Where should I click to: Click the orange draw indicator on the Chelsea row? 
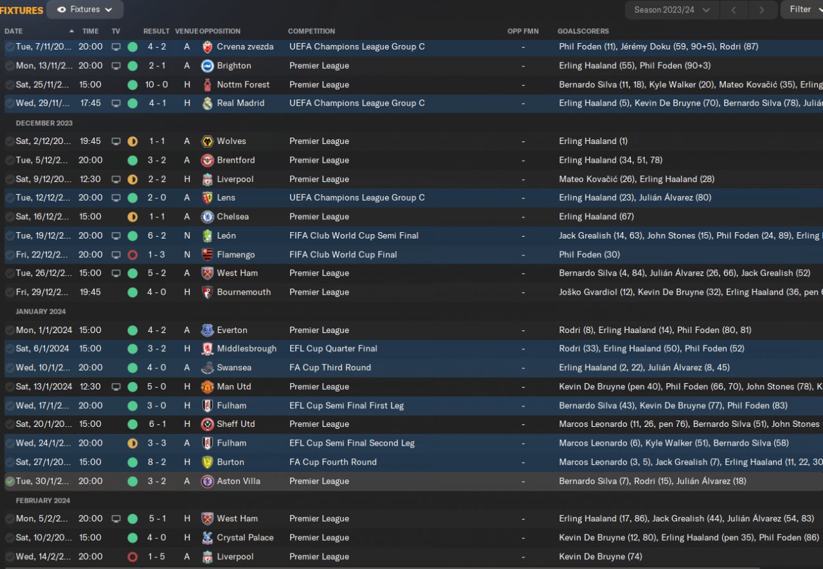pos(132,217)
